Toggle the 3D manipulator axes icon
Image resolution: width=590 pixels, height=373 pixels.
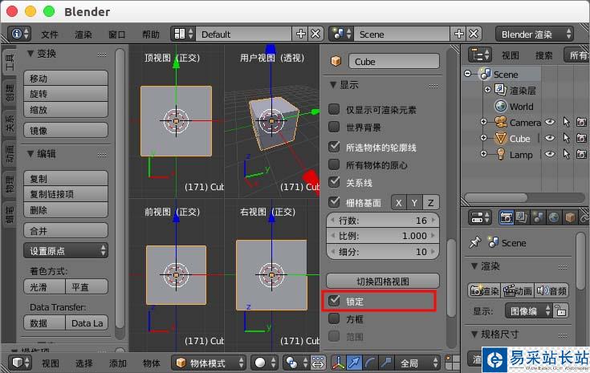[338, 363]
